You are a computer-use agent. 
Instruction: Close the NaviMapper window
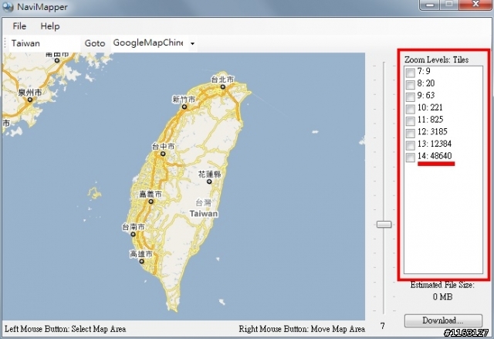[475, 5]
